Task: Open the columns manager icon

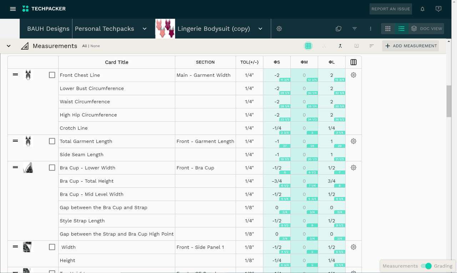Action: tap(353, 62)
